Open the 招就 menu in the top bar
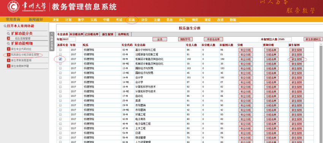 (131, 20)
